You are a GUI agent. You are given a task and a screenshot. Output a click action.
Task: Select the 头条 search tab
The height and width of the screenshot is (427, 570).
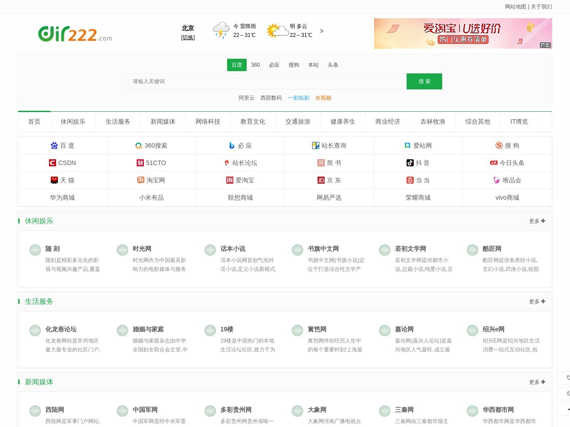(x=333, y=65)
